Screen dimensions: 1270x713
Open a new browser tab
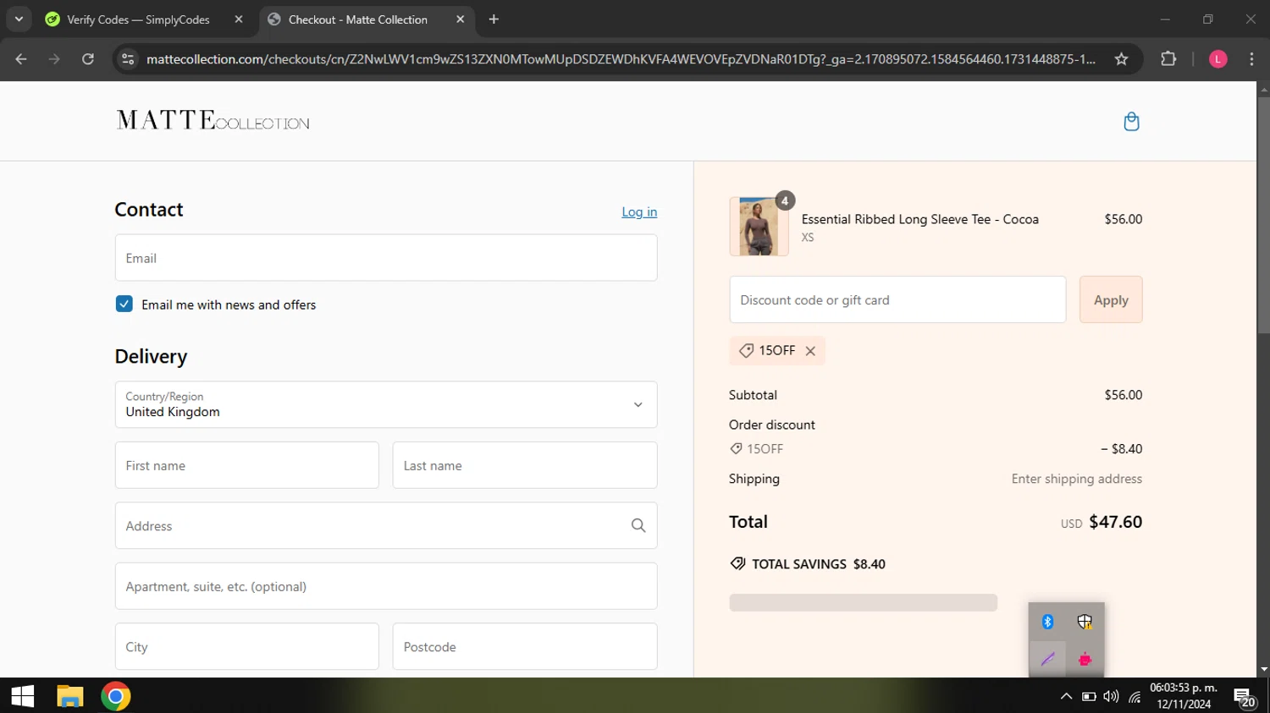pos(494,19)
